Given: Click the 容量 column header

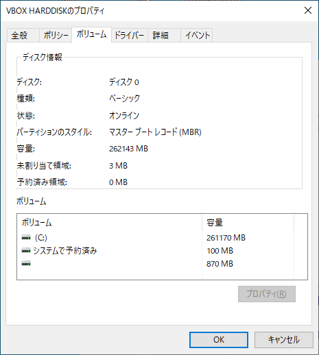Looking at the screenshot, I should pos(248,223).
